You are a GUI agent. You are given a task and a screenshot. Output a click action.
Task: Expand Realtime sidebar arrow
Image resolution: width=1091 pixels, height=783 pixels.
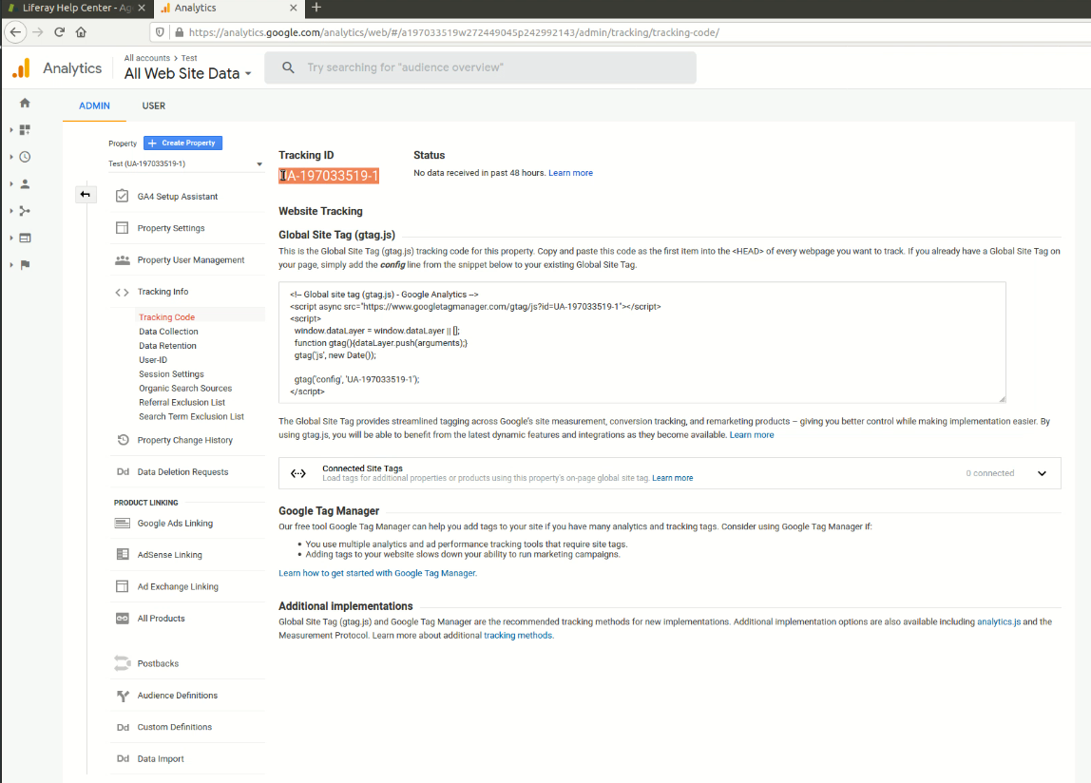pyautogui.click(x=11, y=157)
